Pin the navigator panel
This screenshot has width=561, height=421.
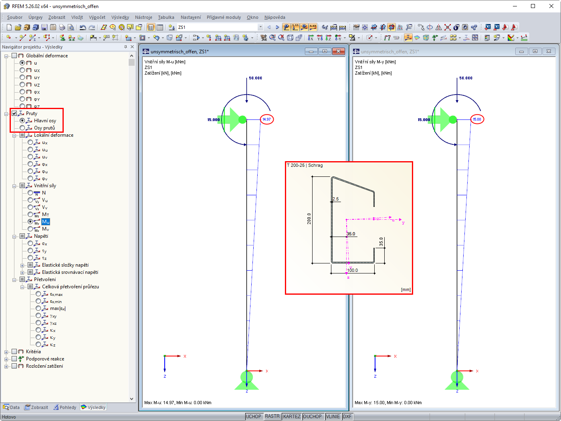pos(125,47)
